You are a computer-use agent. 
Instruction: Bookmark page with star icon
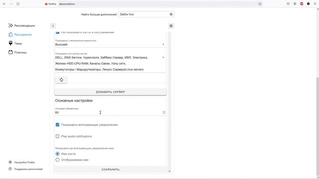(260, 4)
